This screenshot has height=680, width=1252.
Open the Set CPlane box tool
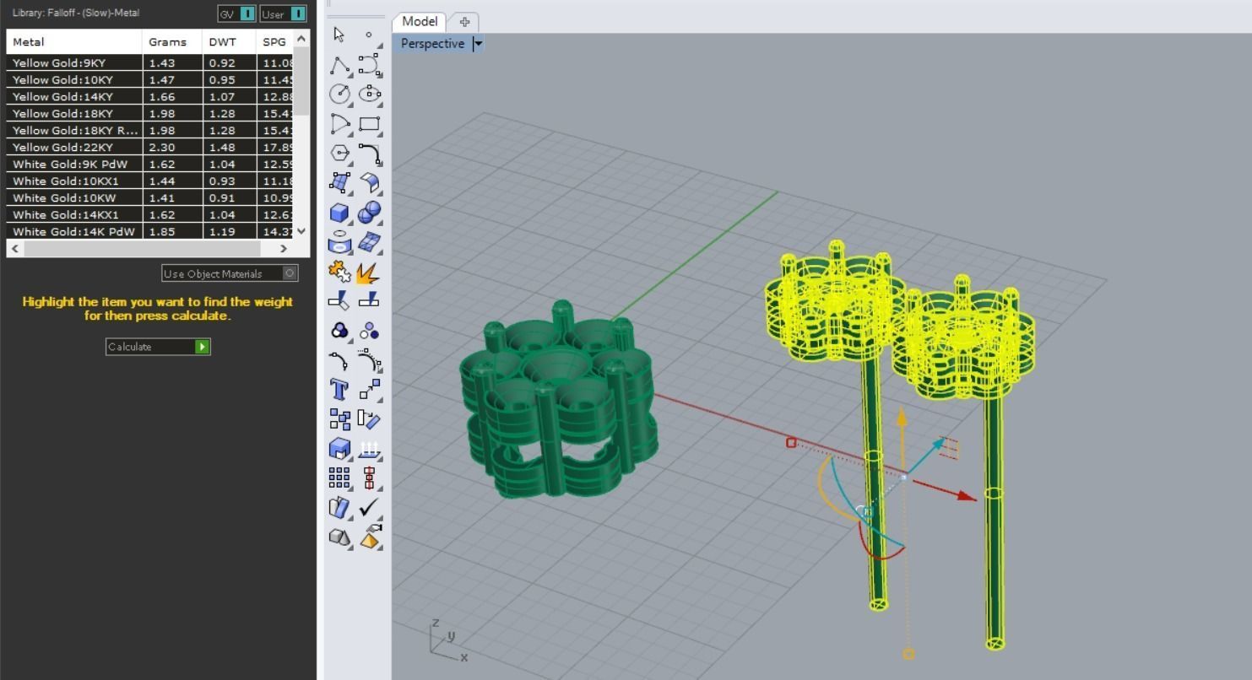(x=339, y=449)
